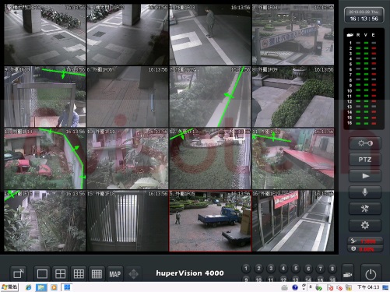
Task: Start playback with the play arrow
Action: [x=365, y=176]
